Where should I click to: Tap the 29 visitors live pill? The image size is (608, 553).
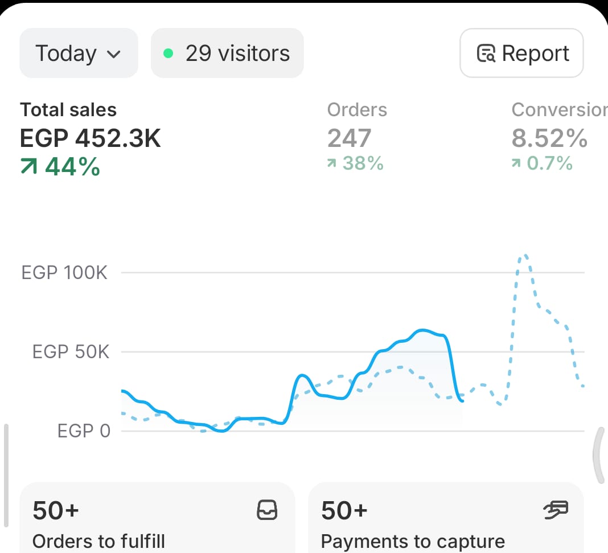[x=227, y=54]
